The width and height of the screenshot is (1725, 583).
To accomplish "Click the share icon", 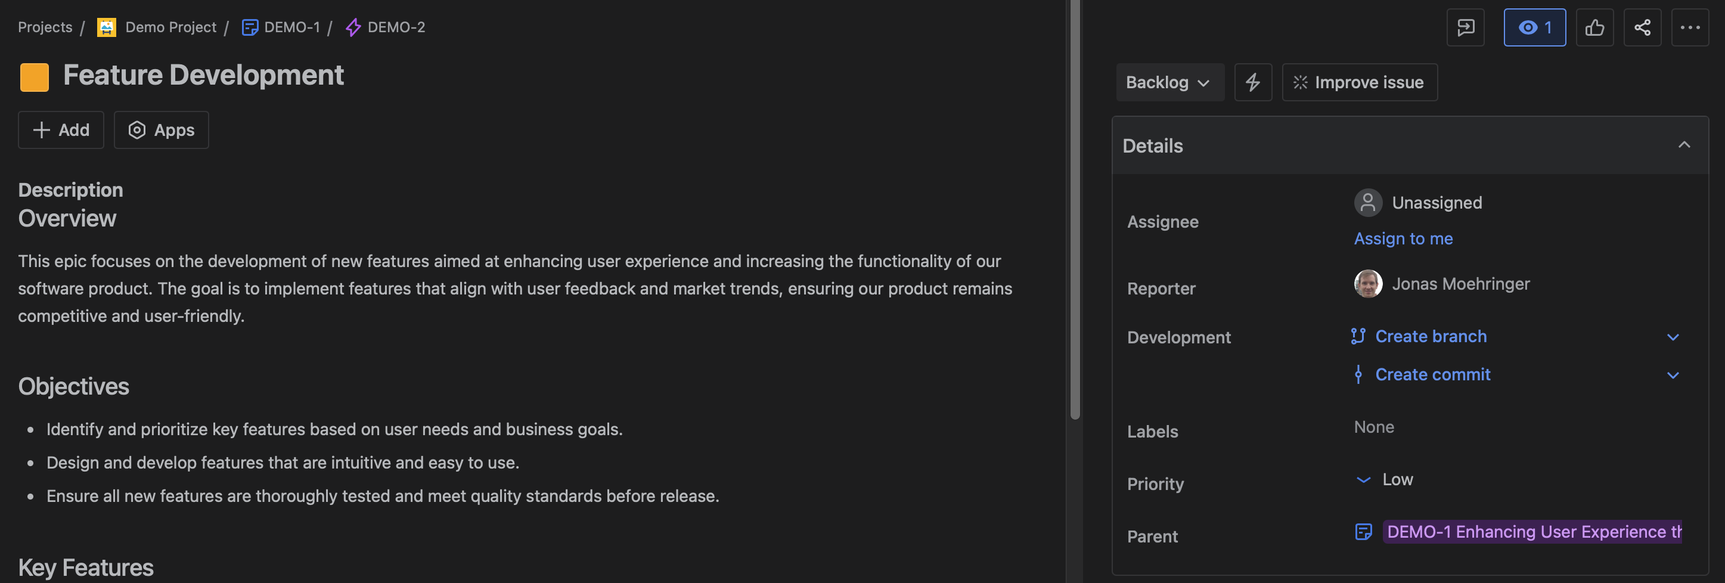I will tap(1642, 27).
